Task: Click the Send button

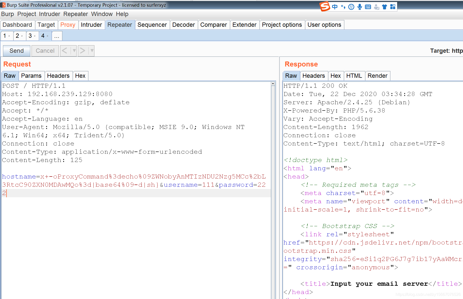Action: (16, 51)
